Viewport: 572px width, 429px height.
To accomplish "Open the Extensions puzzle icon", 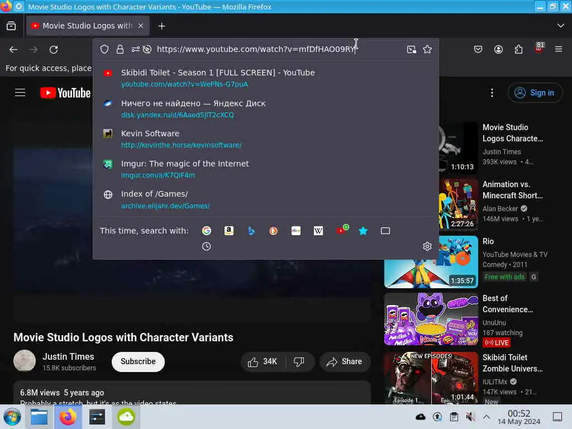I will pos(518,49).
